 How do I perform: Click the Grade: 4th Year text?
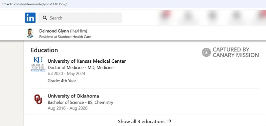click(62, 81)
